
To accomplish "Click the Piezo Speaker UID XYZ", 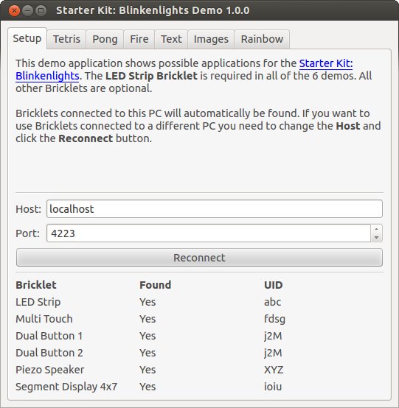I will pyautogui.click(x=274, y=370).
